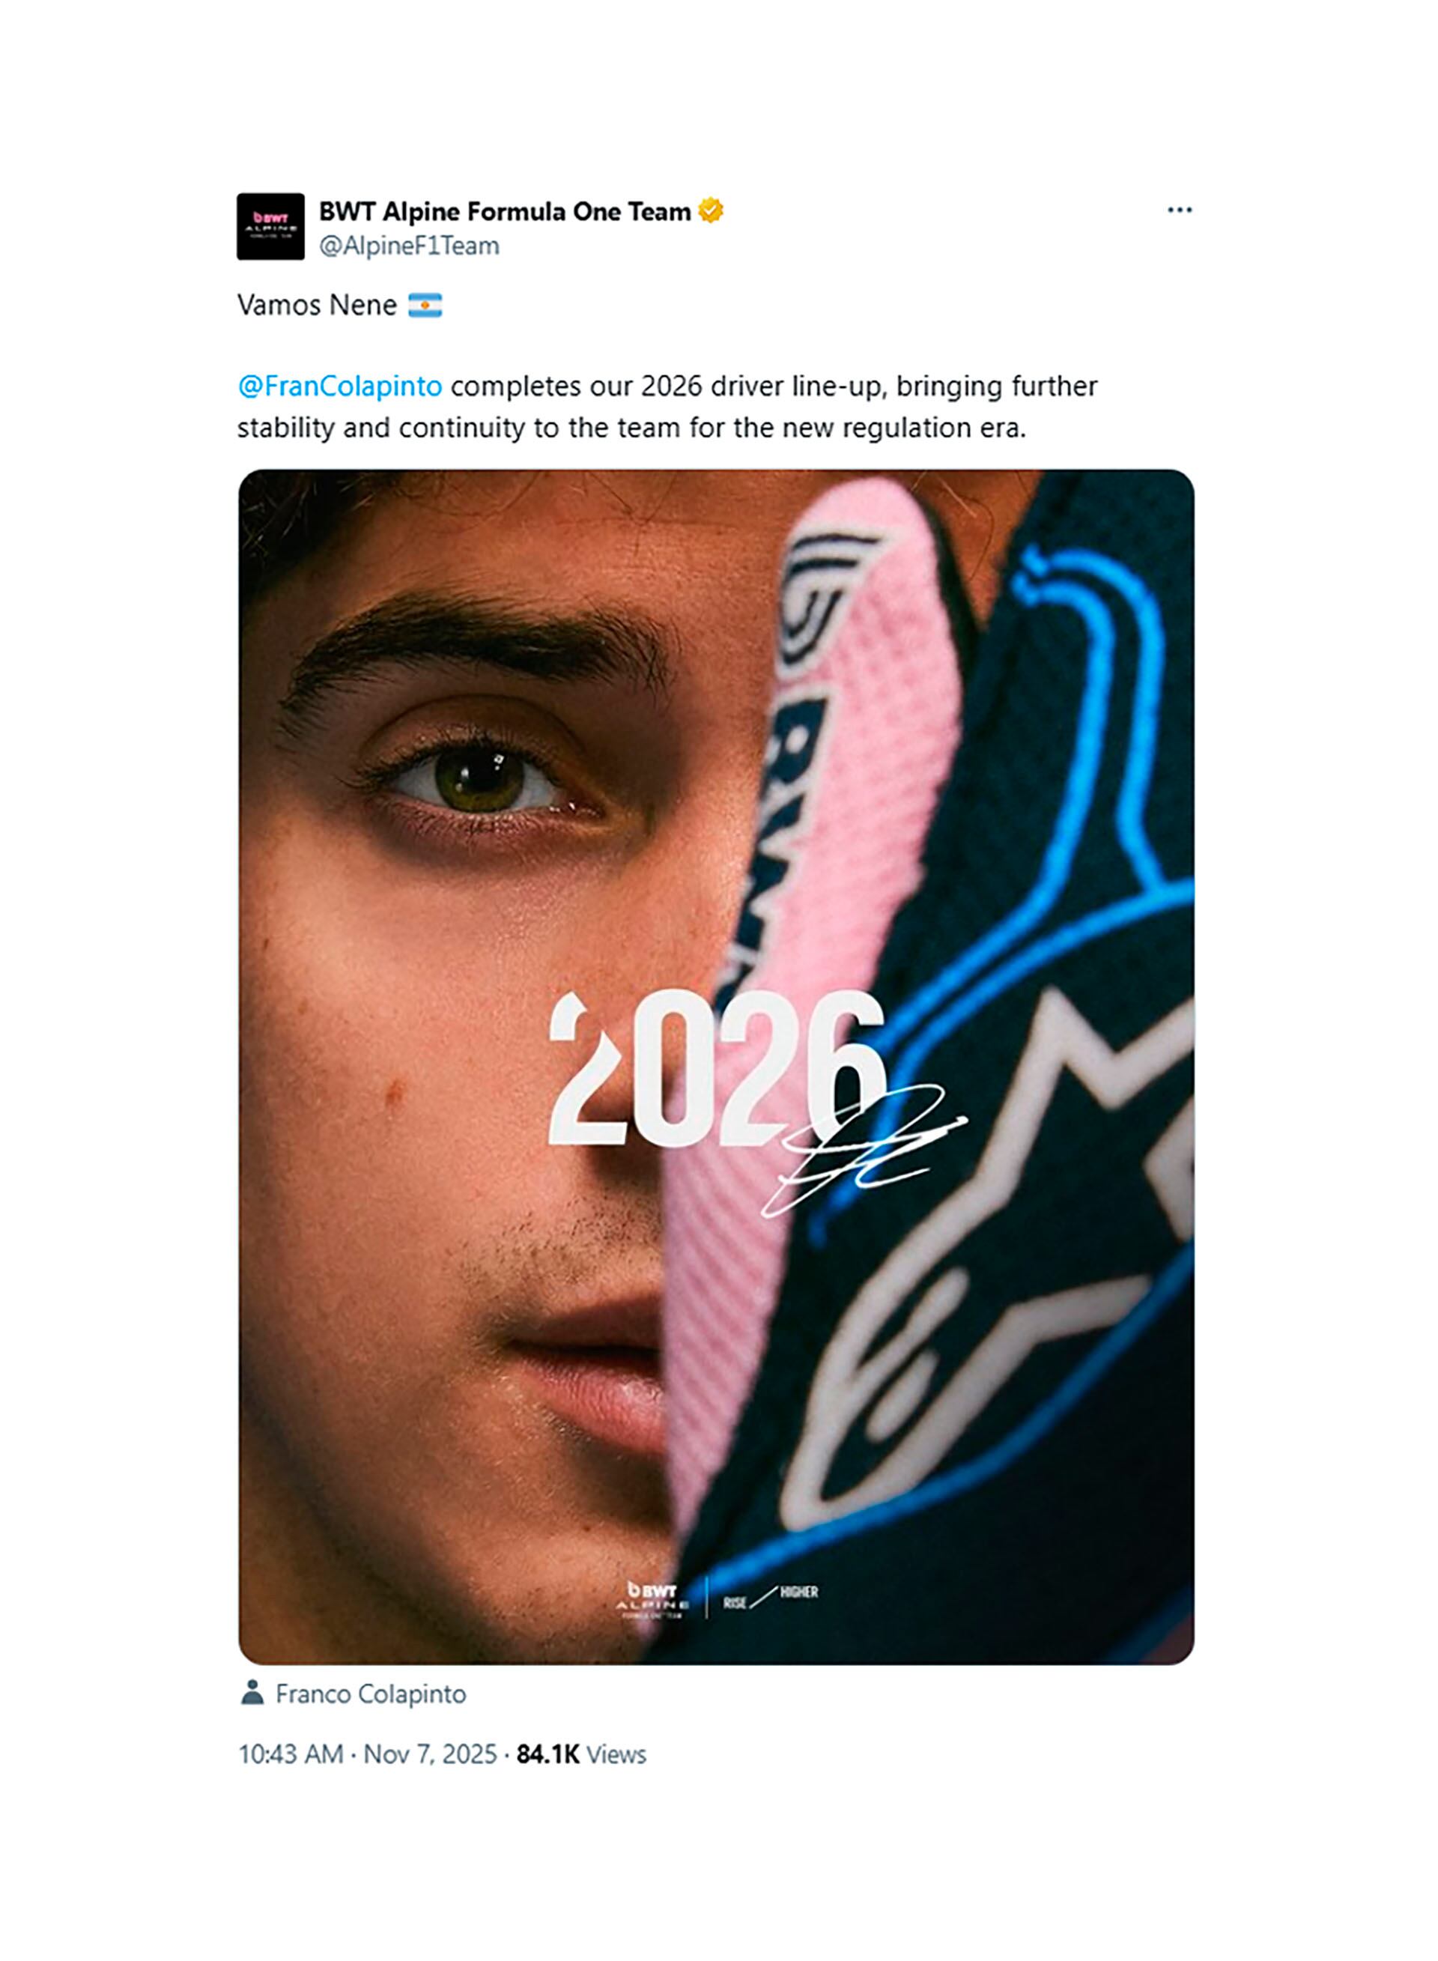The height and width of the screenshot is (1961, 1438).
Task: Open the three-dot more options menu
Action: 1180,210
